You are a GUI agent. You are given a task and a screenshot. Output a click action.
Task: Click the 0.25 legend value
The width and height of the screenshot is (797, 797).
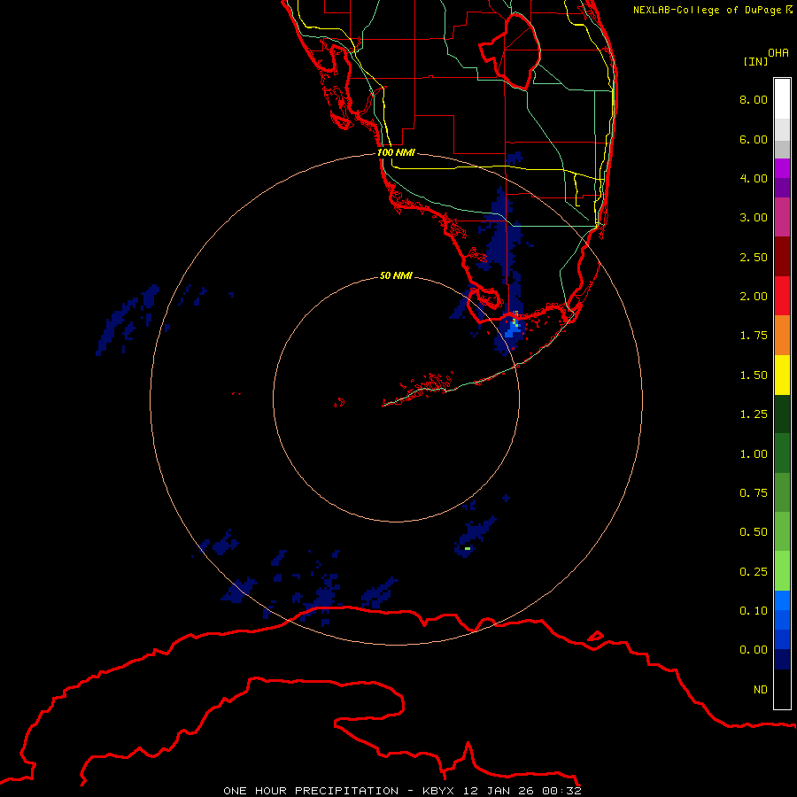754,572
